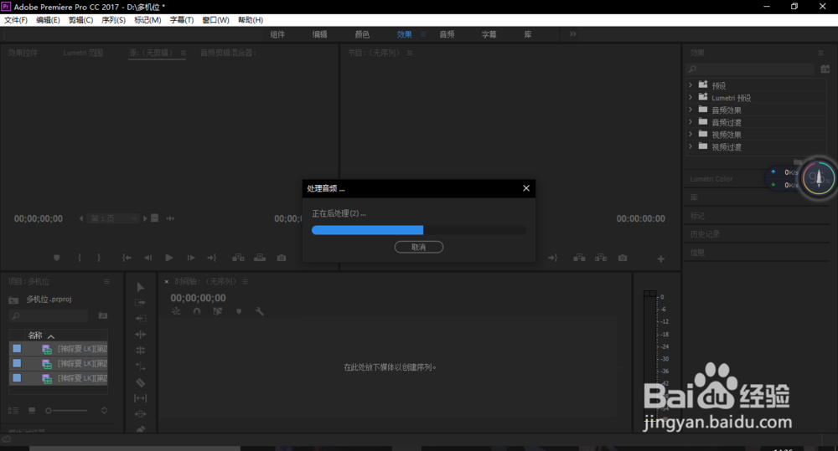Show more workspaces chevron
This screenshot has height=451, width=838.
(x=573, y=33)
